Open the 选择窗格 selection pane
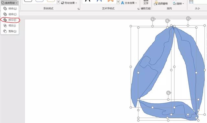 [x=161, y=4]
